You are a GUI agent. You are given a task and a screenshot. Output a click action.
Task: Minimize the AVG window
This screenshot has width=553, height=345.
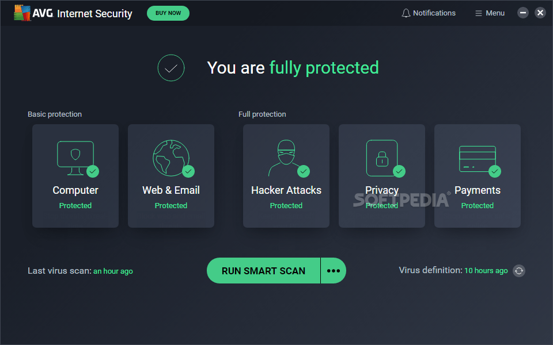523,13
